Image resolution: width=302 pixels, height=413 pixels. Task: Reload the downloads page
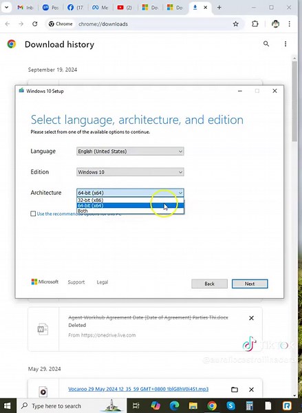[35, 24]
